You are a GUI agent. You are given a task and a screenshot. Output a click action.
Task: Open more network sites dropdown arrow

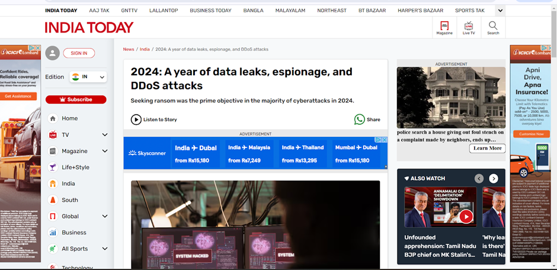coord(501,11)
